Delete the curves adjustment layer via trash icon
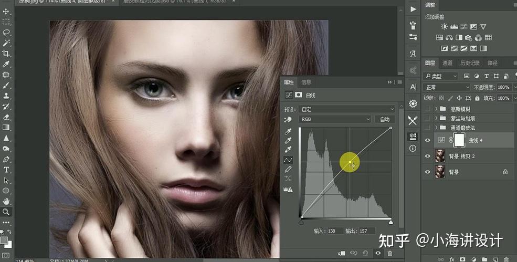Viewport: 517px width, 262px height. pos(390,253)
